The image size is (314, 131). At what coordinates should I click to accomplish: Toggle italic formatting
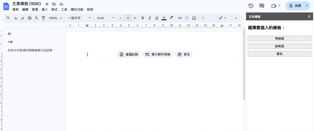pyautogui.click(x=150, y=18)
